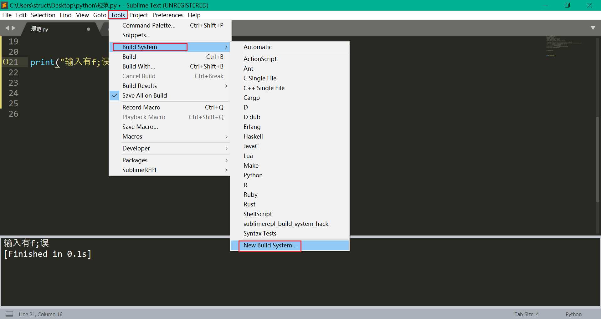
Task: Open Python syntax selector in status bar
Action: point(573,314)
